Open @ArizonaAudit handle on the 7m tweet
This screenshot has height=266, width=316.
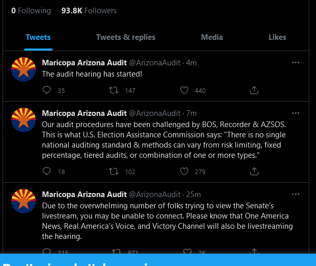154,113
